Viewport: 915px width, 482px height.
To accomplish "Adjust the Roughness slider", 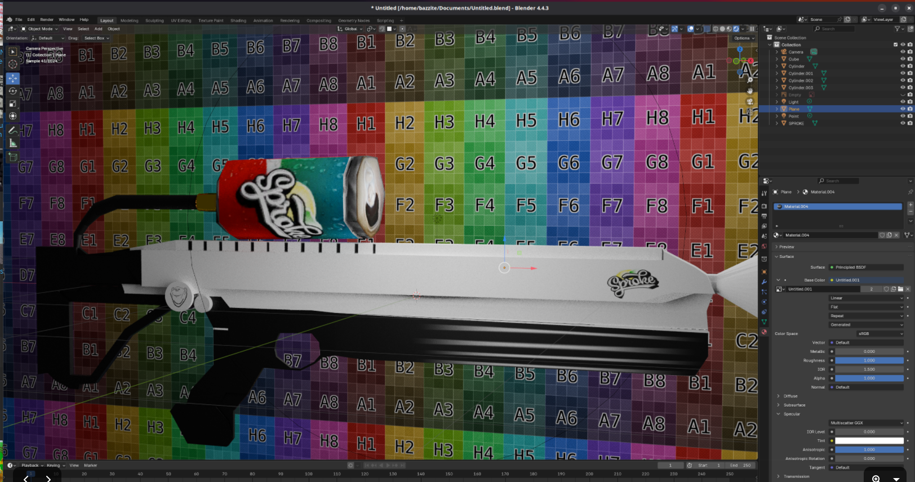I will point(869,360).
